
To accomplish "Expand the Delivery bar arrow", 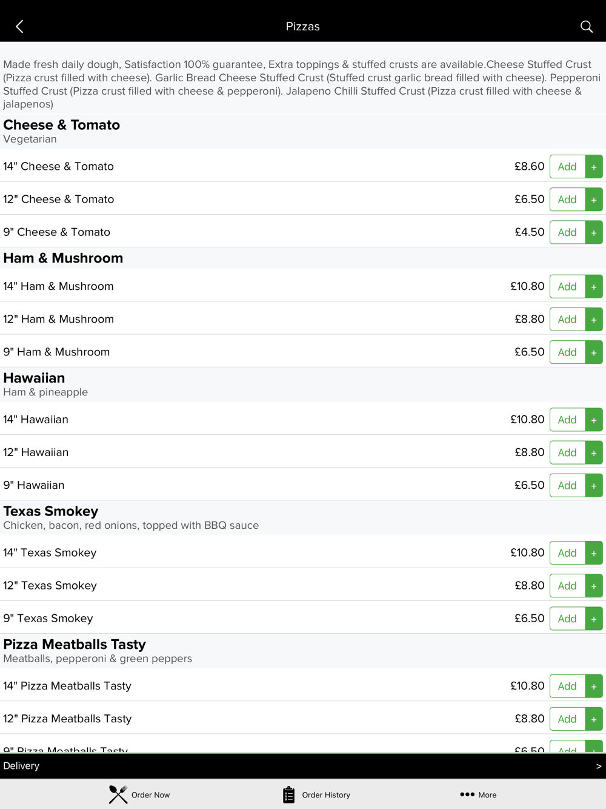I will click(599, 766).
